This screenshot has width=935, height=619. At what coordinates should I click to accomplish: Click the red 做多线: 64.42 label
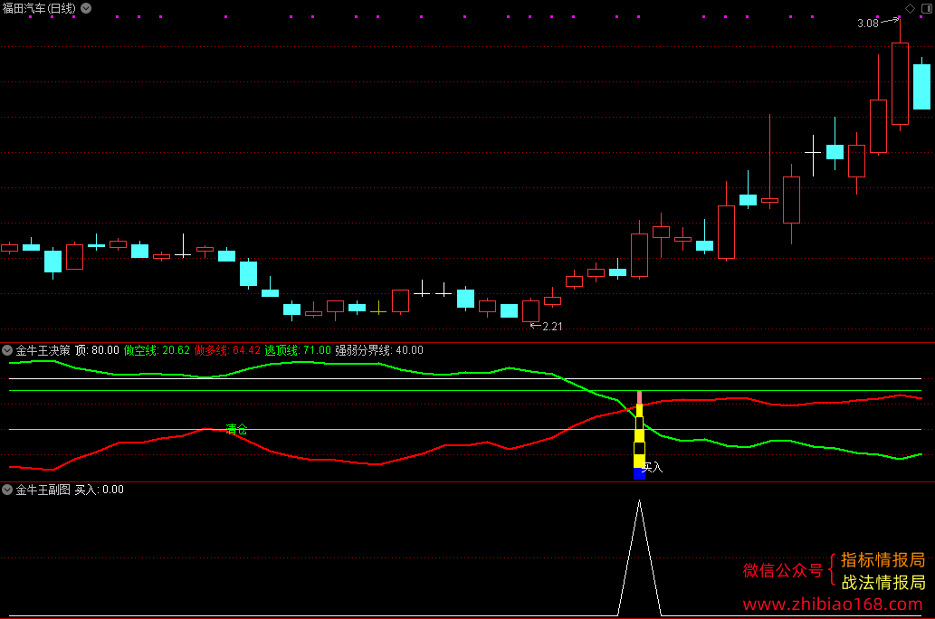point(227,350)
